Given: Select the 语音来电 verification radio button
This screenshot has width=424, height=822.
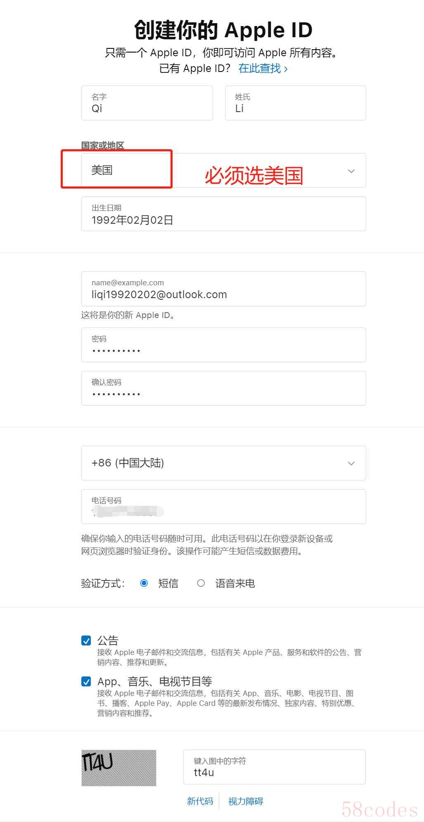Looking at the screenshot, I should [x=201, y=583].
